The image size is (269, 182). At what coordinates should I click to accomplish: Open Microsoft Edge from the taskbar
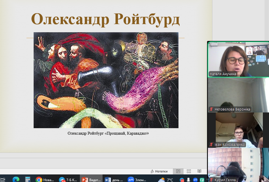(16, 179)
